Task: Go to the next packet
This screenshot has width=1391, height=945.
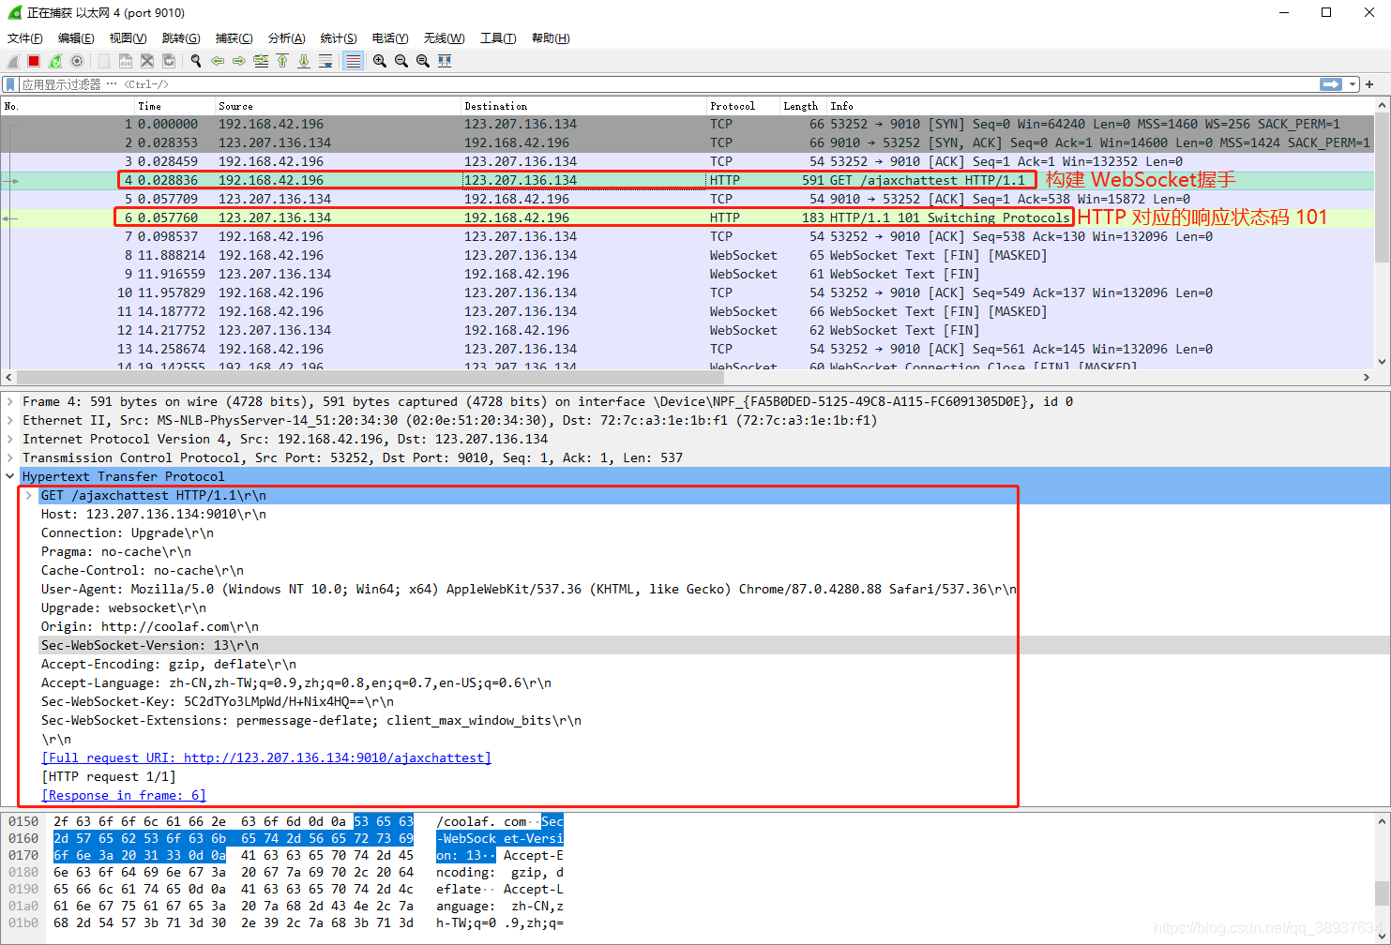Action: tap(238, 60)
